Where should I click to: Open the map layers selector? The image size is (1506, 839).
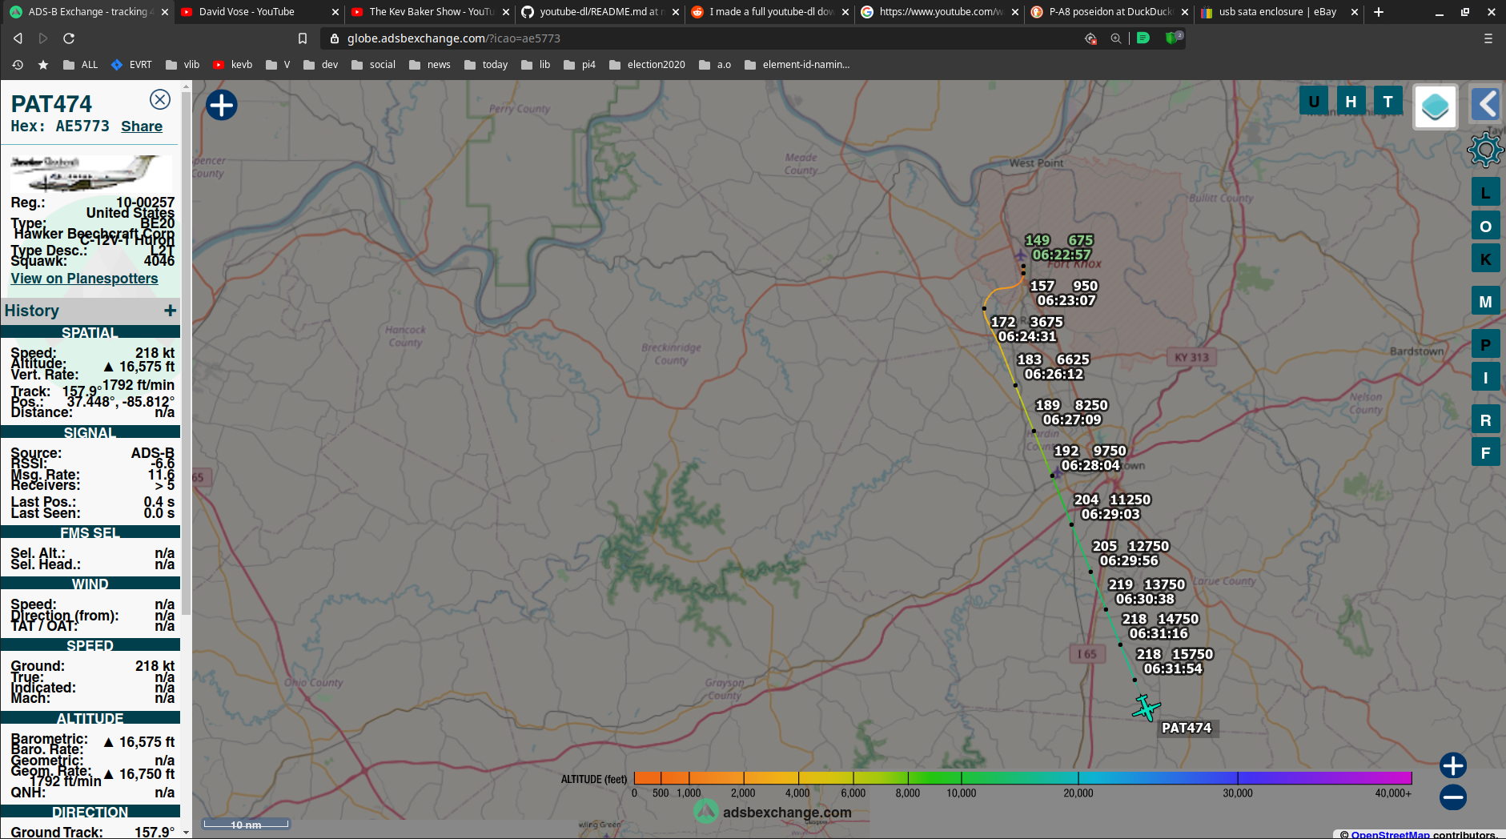click(x=1435, y=106)
